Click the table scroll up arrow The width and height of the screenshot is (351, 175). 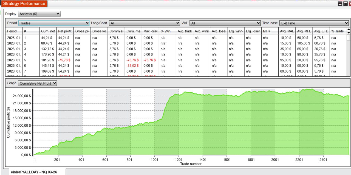coord(349,29)
